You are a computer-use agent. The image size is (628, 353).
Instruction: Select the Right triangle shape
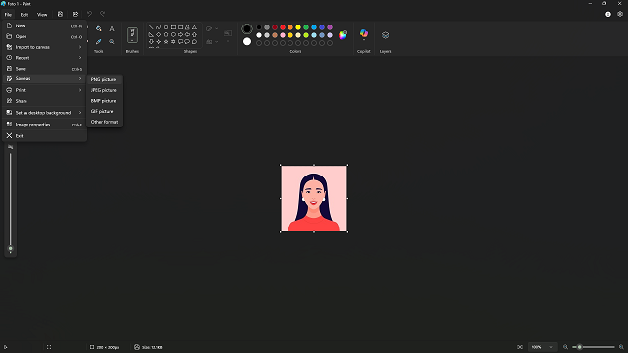click(x=151, y=35)
